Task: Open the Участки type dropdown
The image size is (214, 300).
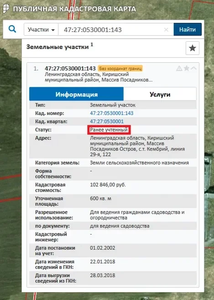Action: point(41,29)
